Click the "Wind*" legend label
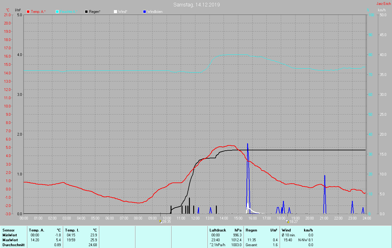This screenshot has height=248, width=392. click(123, 12)
